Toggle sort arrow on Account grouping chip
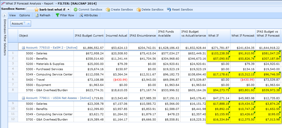 [29, 24]
